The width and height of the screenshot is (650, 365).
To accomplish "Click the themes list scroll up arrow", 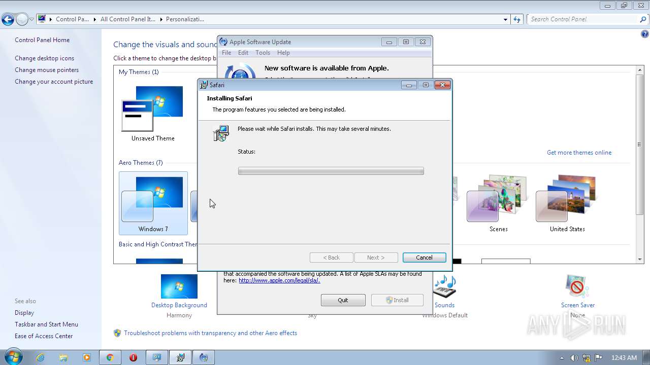I will [640, 70].
